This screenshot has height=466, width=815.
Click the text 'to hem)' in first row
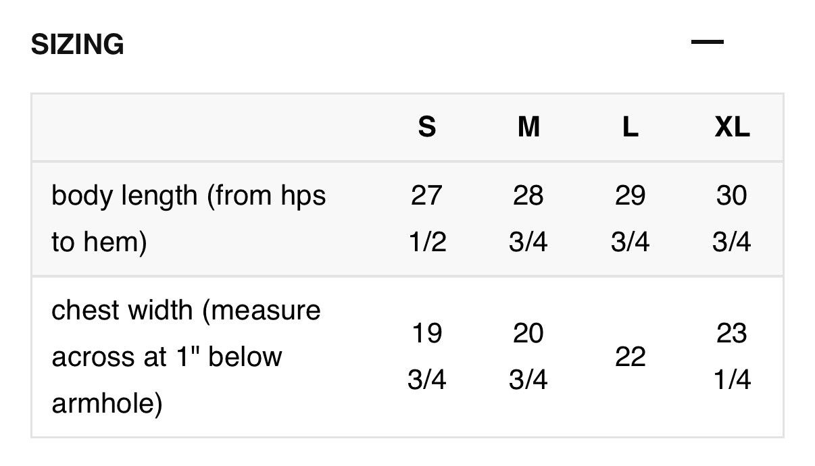pyautogui.click(x=99, y=242)
